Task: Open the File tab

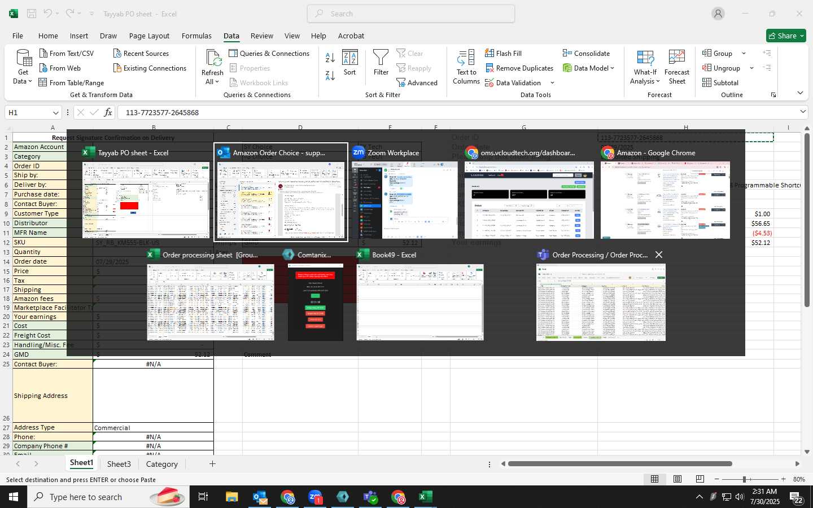Action: point(18,36)
